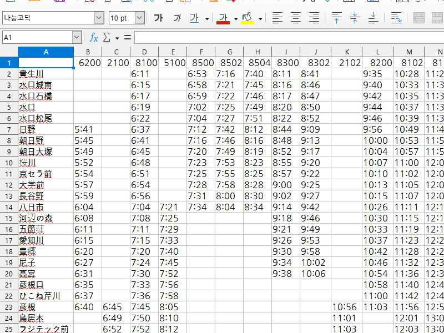
Task: Click cell showing time 10:28
Action: tap(409, 74)
